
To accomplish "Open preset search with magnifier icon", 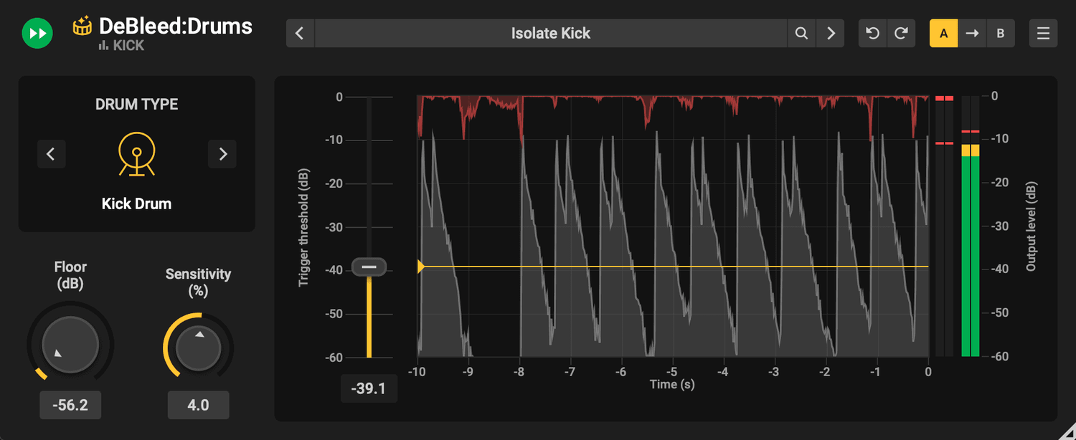I will 801,33.
